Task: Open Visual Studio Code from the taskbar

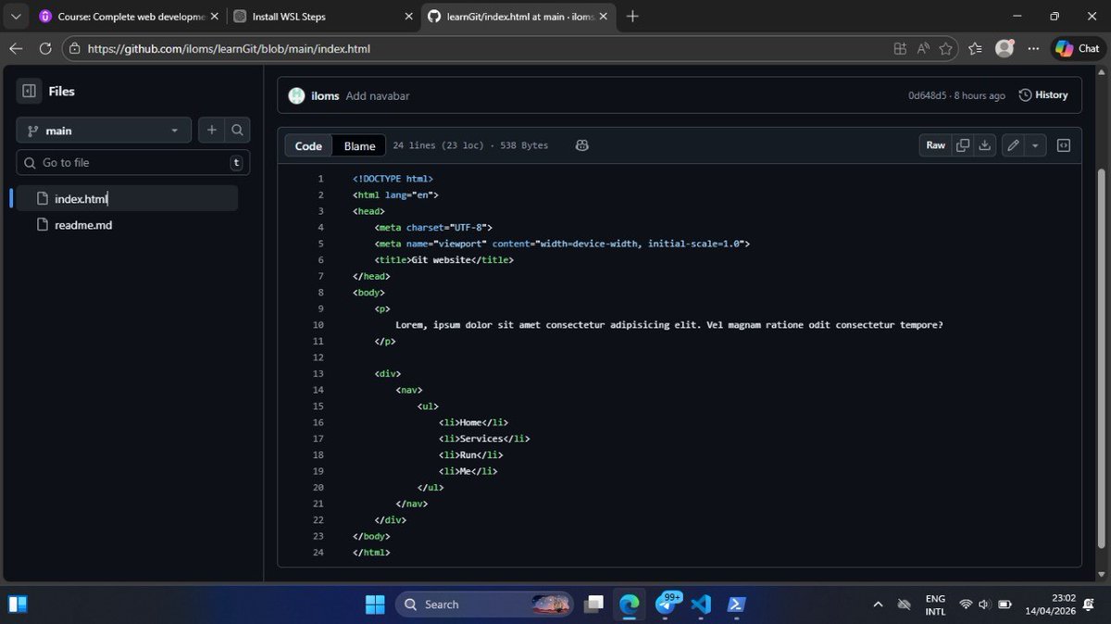Action: (x=701, y=604)
